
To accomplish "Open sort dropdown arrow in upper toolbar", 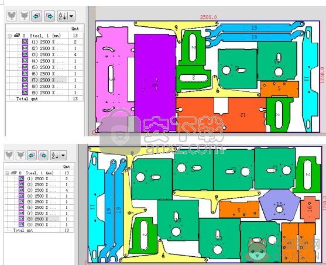I will pos(71,16).
